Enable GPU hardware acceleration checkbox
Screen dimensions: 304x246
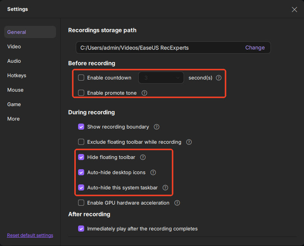81,203
